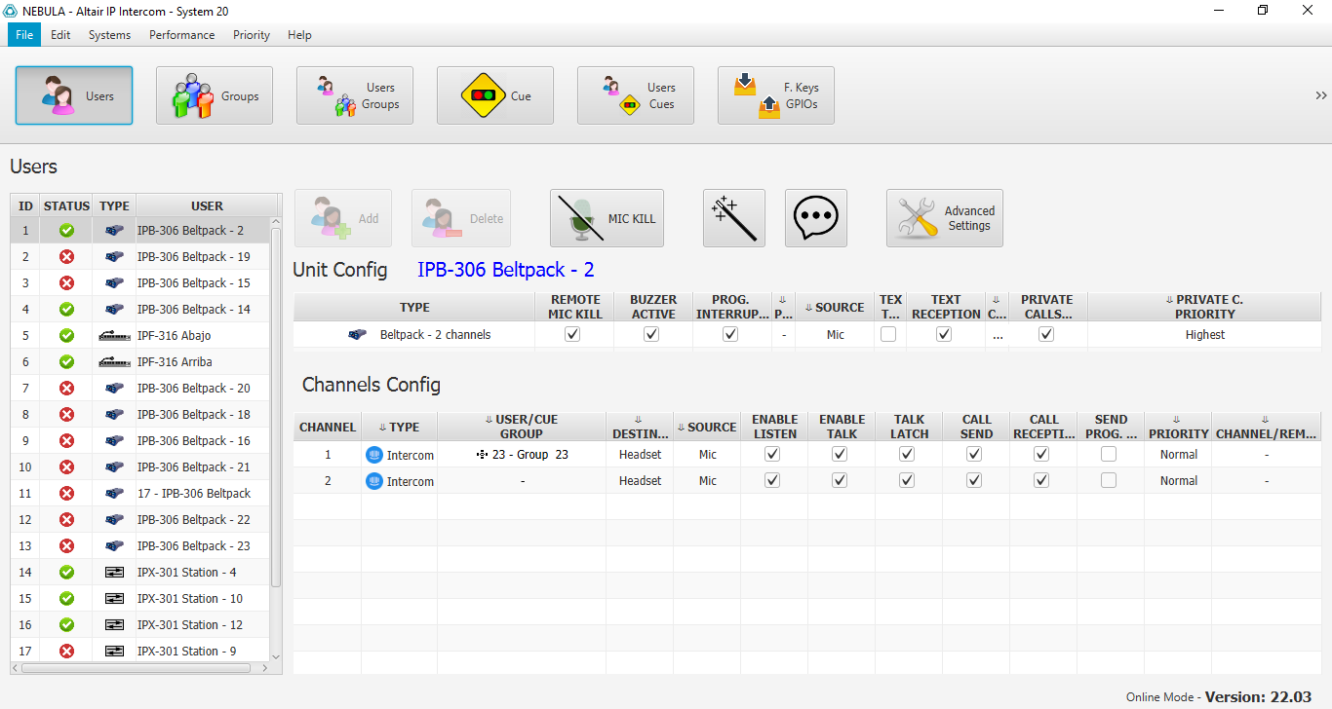
Task: Click station type icon for IPX-301 Station - 4
Action: 114,573
